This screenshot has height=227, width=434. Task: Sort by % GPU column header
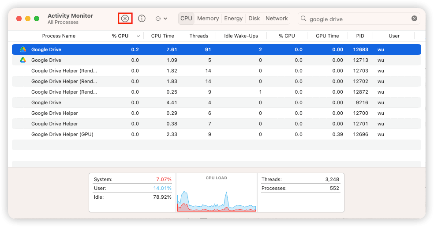pyautogui.click(x=287, y=36)
